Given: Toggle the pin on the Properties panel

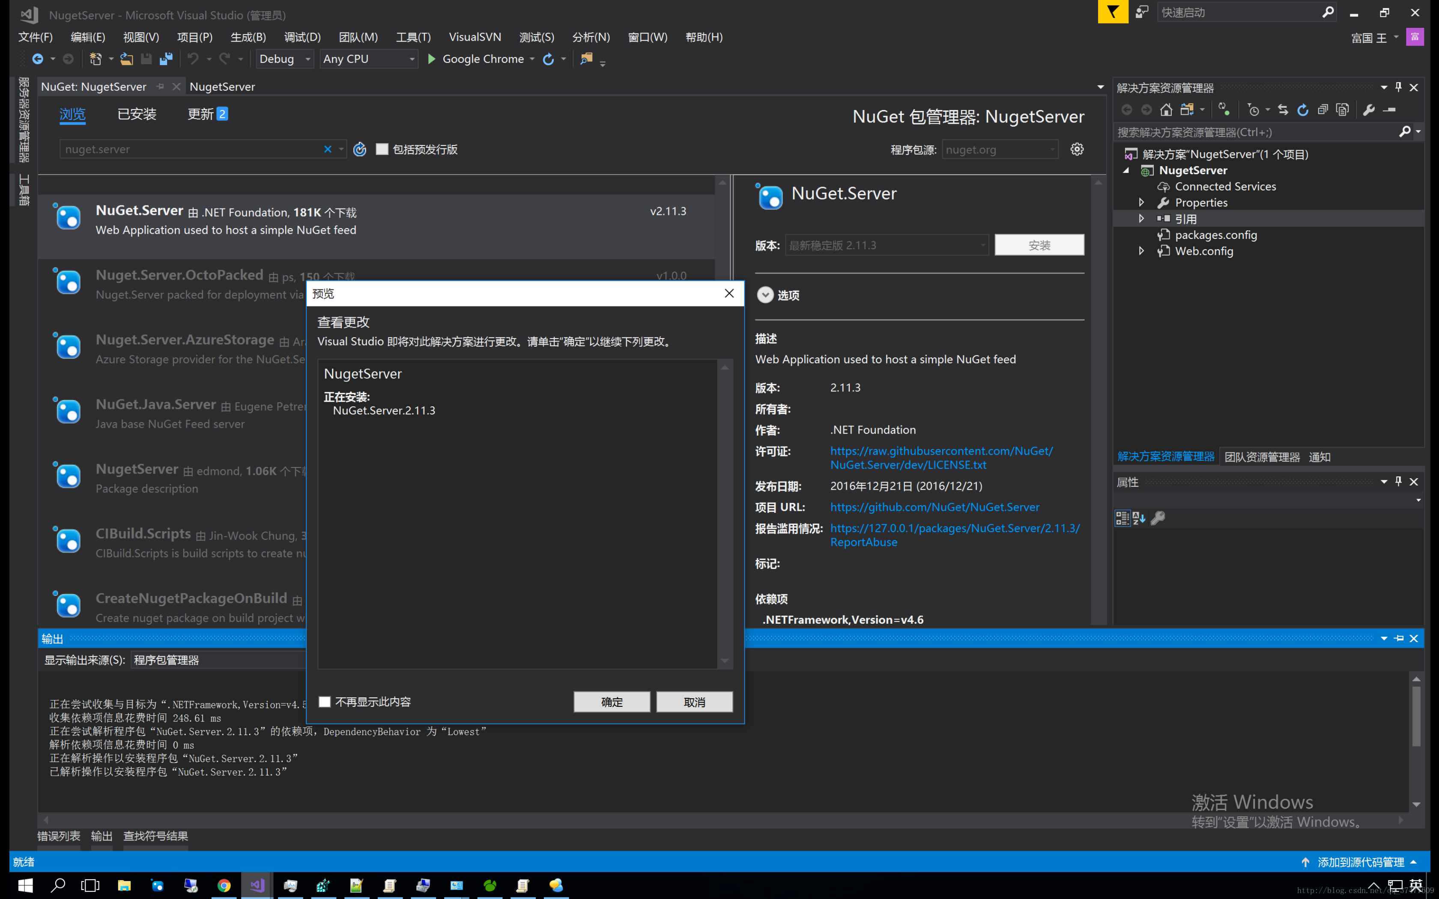Looking at the screenshot, I should click(1399, 482).
